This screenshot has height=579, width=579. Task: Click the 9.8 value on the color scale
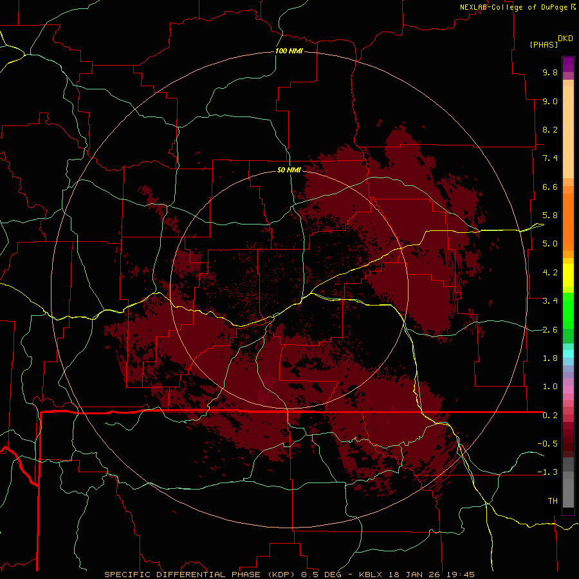pyautogui.click(x=550, y=72)
